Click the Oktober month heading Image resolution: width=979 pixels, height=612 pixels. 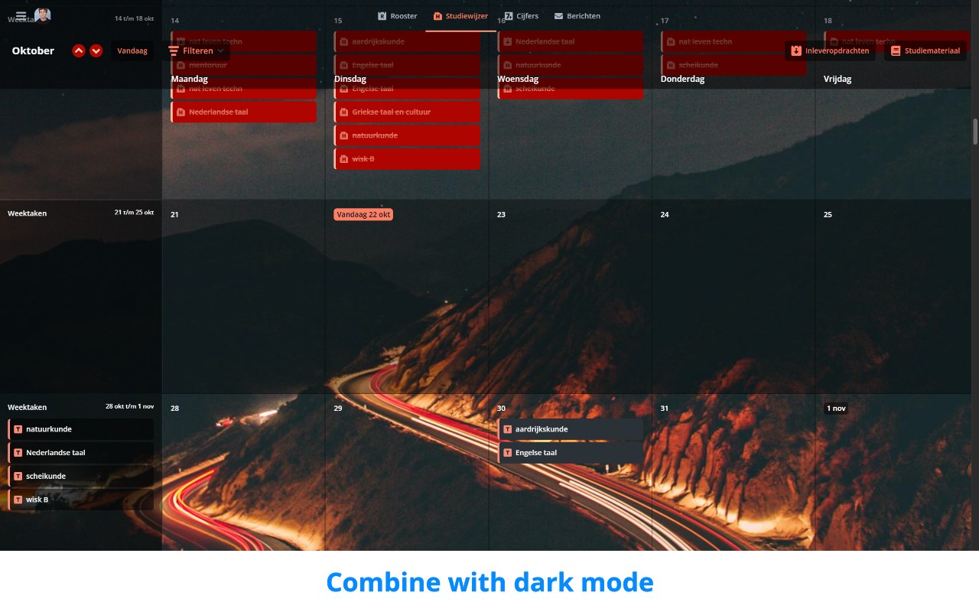33,50
